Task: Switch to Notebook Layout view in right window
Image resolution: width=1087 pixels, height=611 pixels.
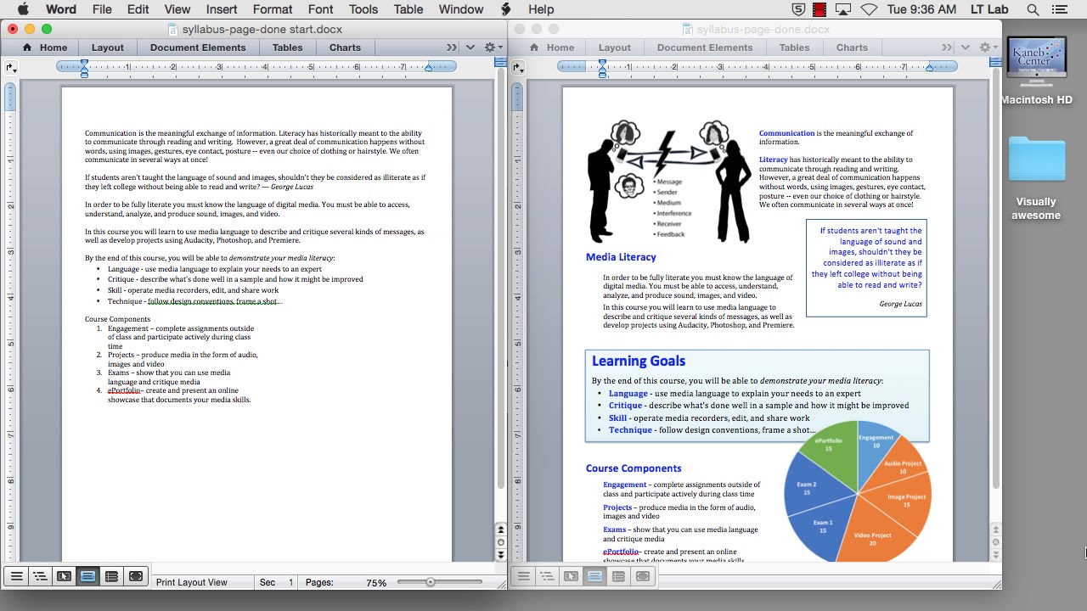Action: 618,576
